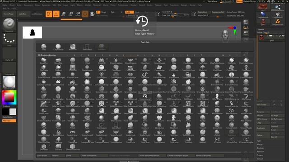Select the ClayBuildup brush in Quick Pick

coord(58,47)
